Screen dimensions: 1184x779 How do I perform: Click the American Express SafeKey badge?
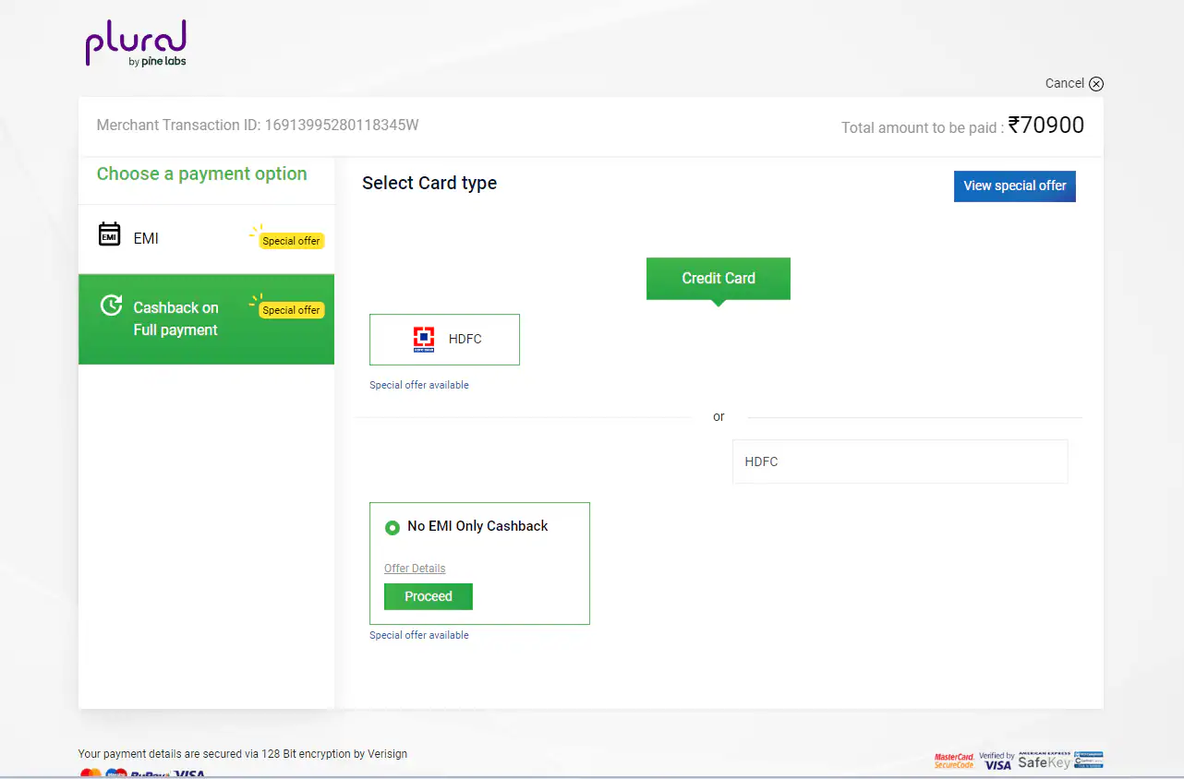point(1045,761)
